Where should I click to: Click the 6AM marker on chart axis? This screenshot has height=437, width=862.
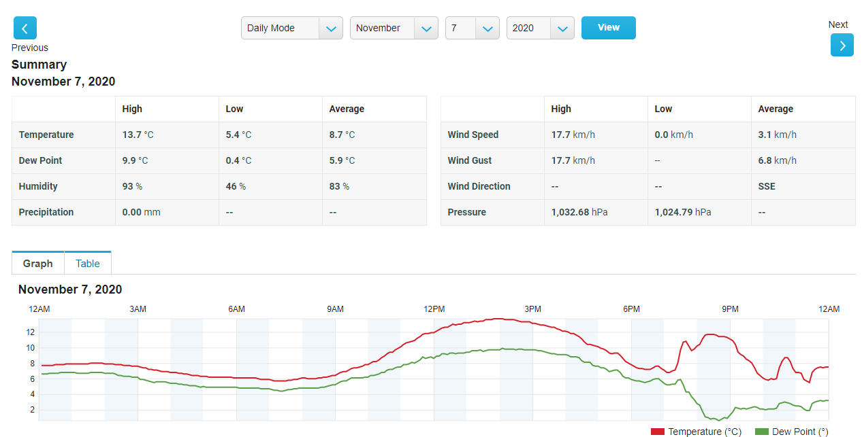click(236, 309)
